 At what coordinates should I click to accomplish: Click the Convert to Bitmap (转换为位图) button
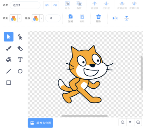(x=40, y=123)
